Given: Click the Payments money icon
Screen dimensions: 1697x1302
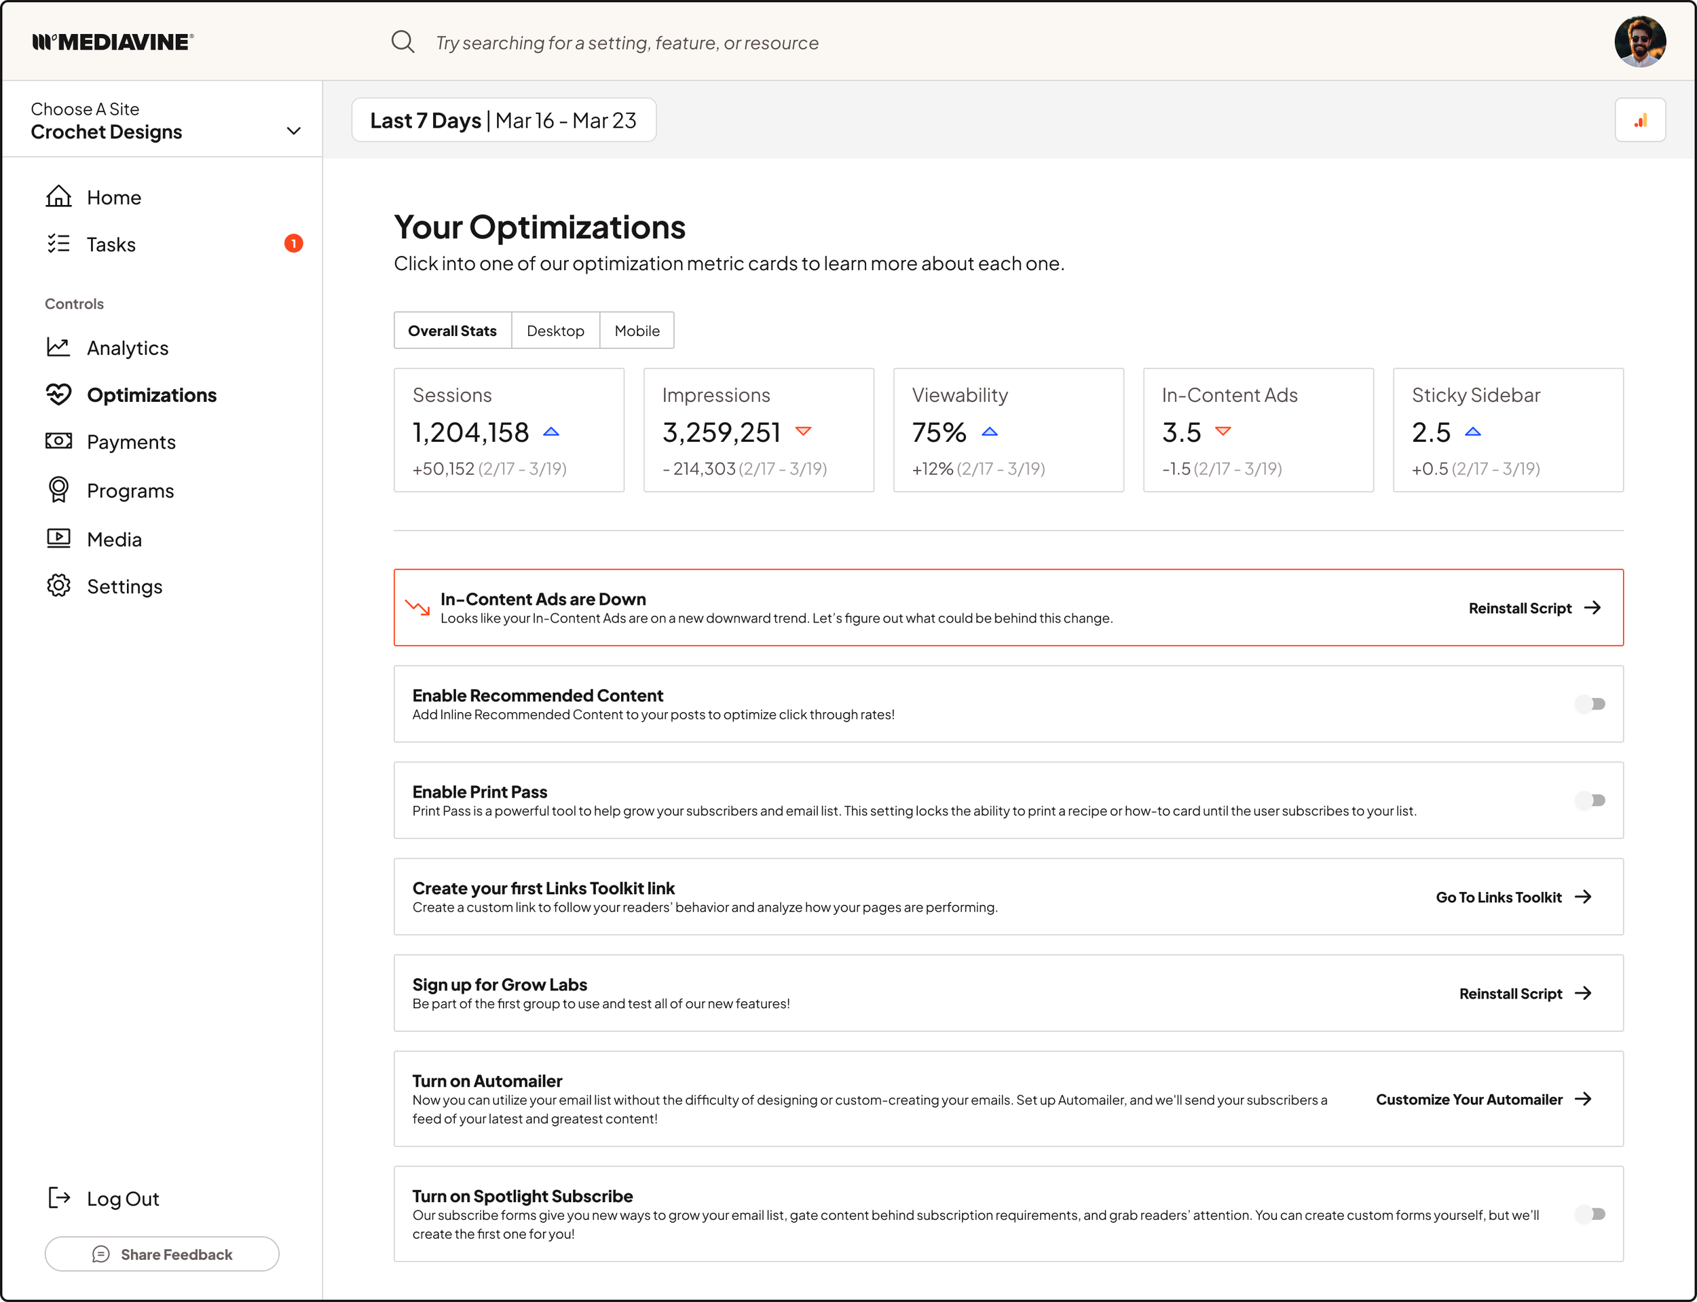Looking at the screenshot, I should pos(58,441).
